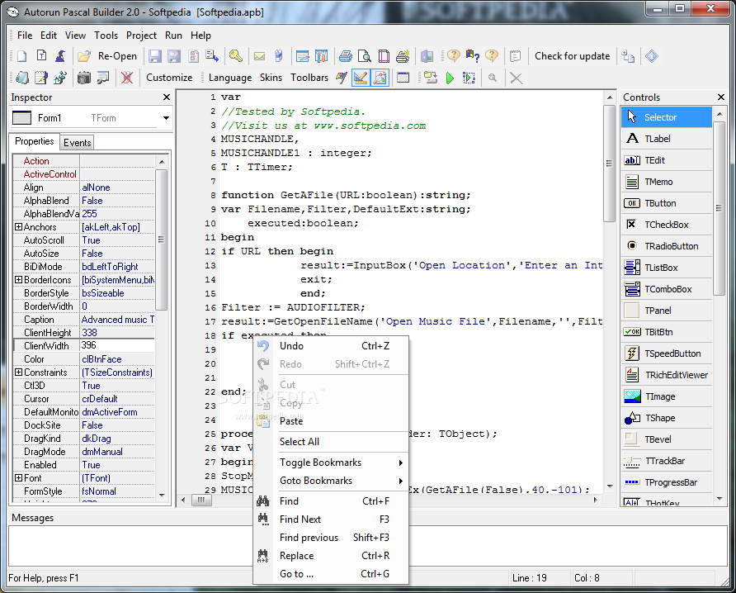Select the TLabel control

[x=667, y=139]
